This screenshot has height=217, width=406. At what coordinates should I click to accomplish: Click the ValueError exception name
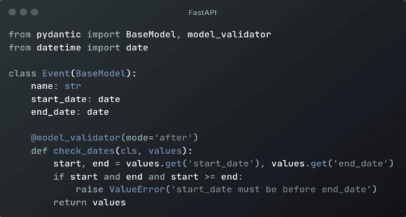(x=137, y=189)
